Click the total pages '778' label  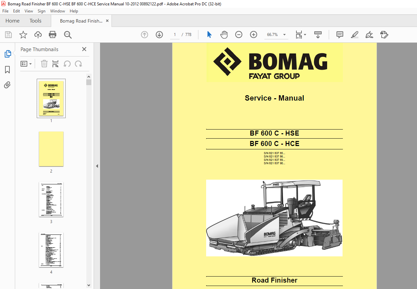(x=188, y=35)
